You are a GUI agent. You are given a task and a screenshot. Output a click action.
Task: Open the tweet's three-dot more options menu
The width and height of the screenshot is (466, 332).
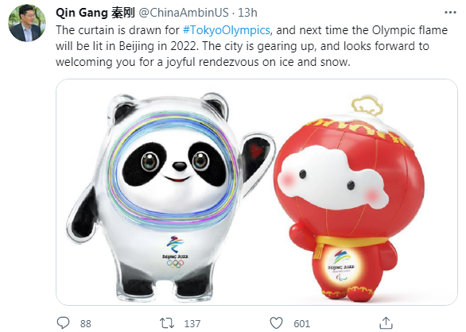(x=450, y=13)
